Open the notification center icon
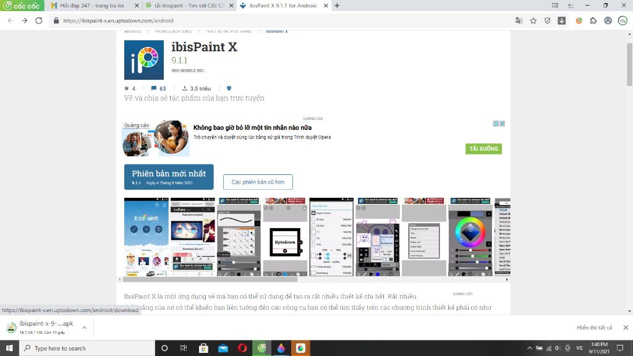Image resolution: width=633 pixels, height=356 pixels. coord(620,348)
